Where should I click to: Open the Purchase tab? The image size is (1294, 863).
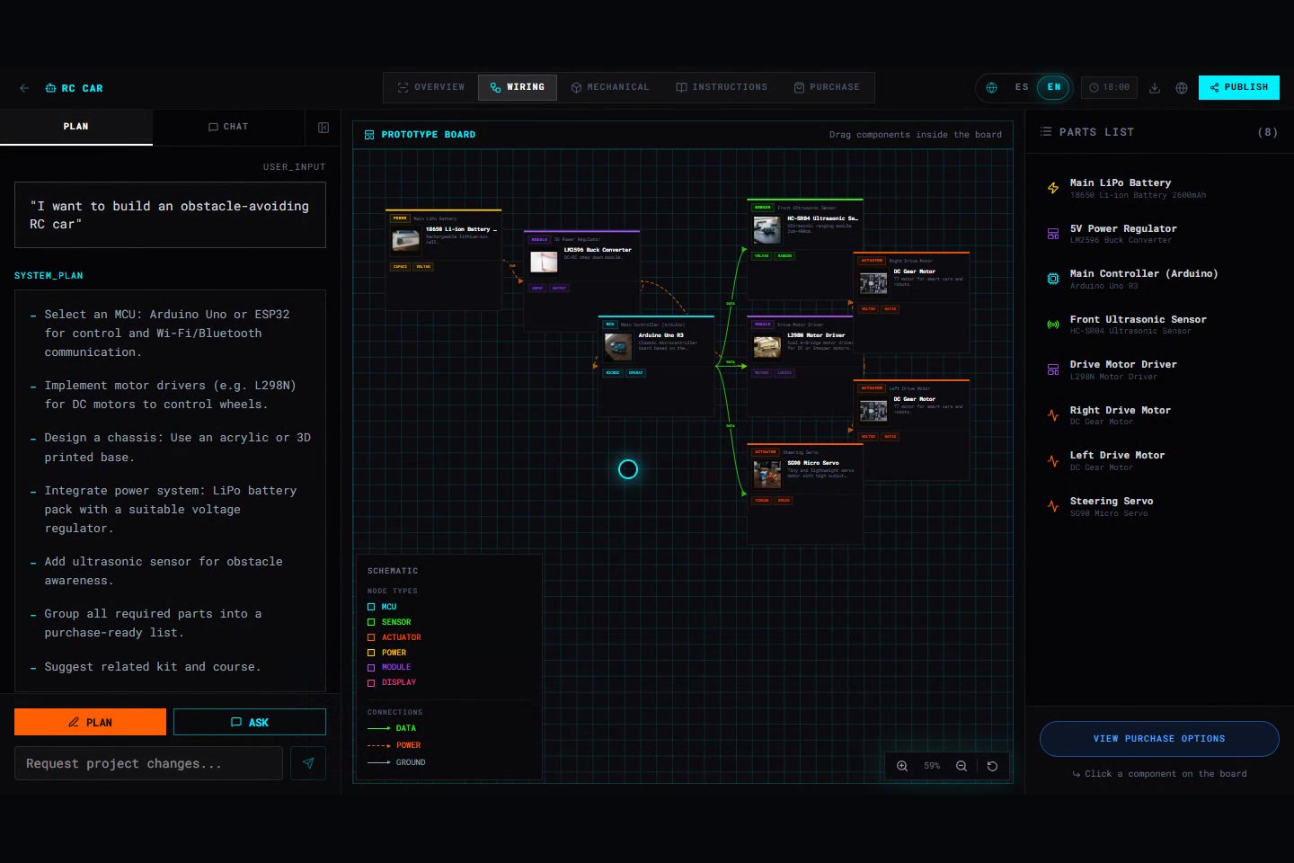827,87
